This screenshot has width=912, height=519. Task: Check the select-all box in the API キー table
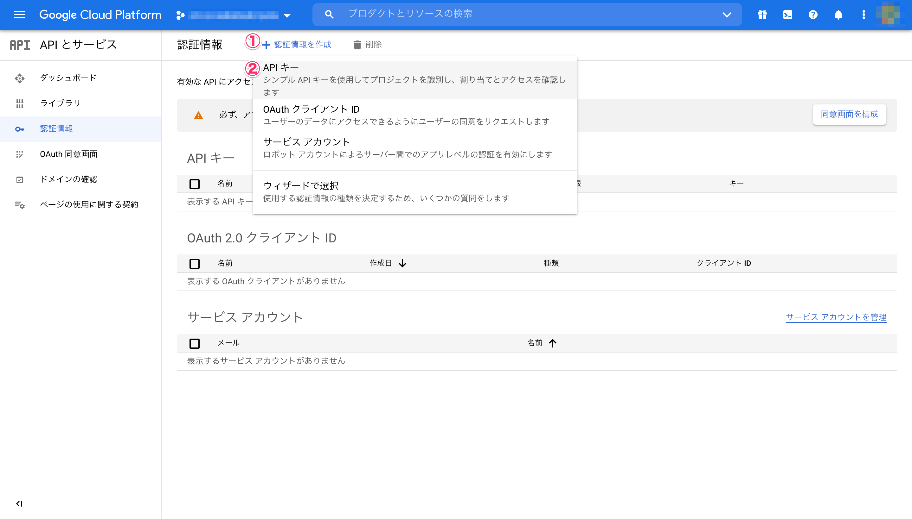click(x=195, y=184)
